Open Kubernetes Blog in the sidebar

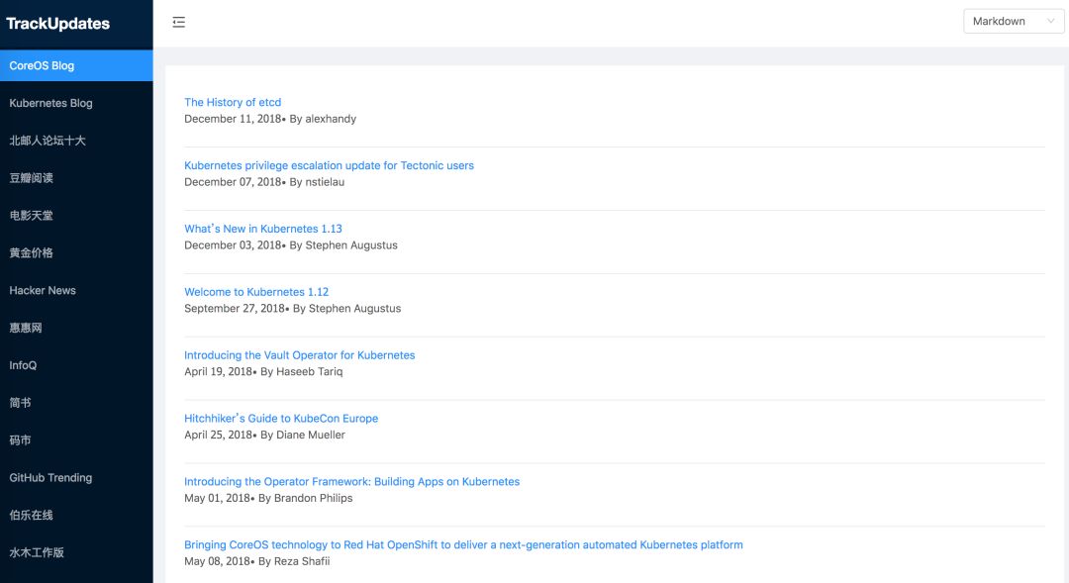pos(76,103)
